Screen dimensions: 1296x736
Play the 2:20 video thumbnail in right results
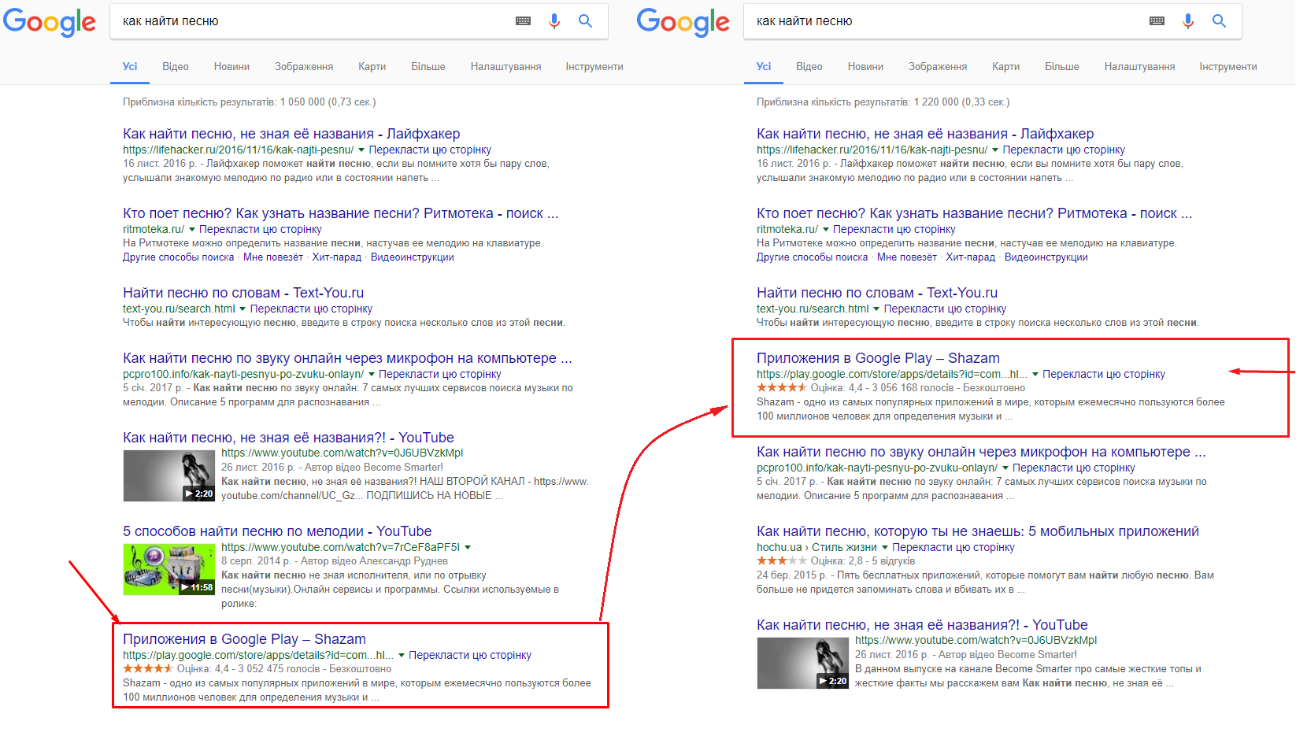[803, 663]
